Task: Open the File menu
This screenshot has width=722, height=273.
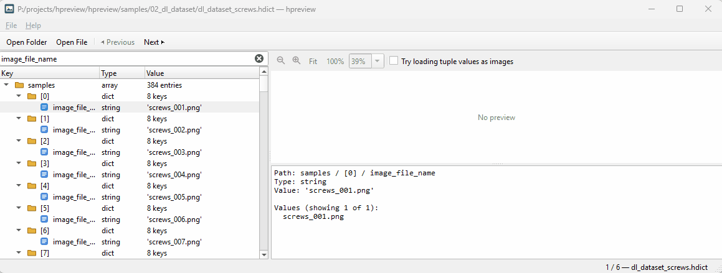Action: [11, 25]
